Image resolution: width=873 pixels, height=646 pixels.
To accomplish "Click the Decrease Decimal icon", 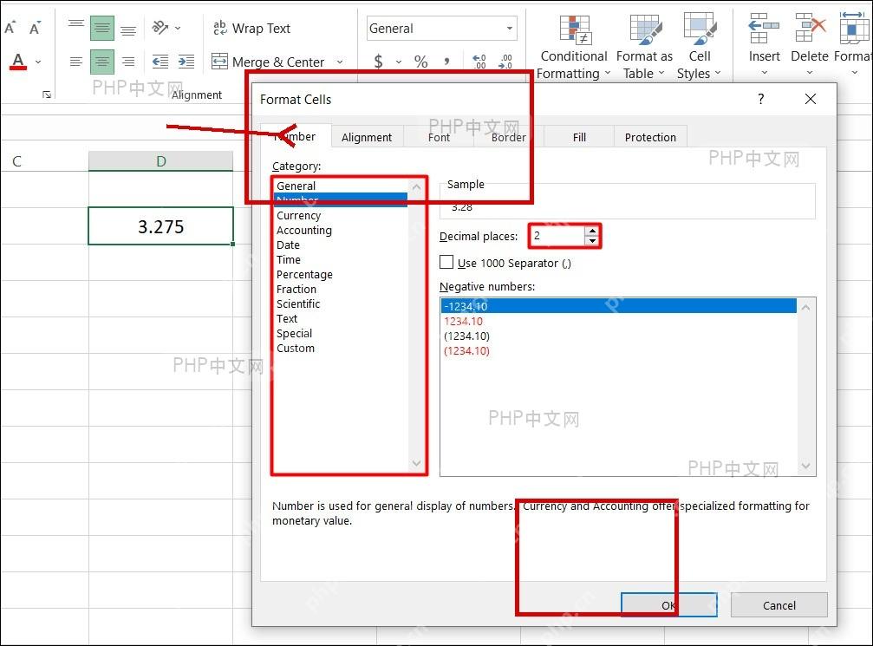I will click(505, 62).
